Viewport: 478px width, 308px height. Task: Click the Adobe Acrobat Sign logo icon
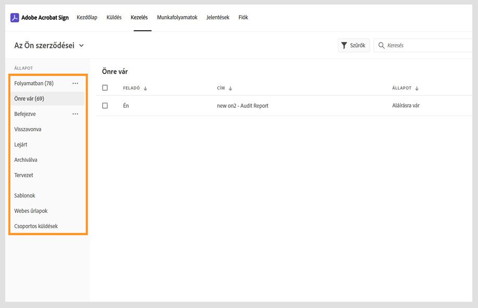(x=15, y=18)
